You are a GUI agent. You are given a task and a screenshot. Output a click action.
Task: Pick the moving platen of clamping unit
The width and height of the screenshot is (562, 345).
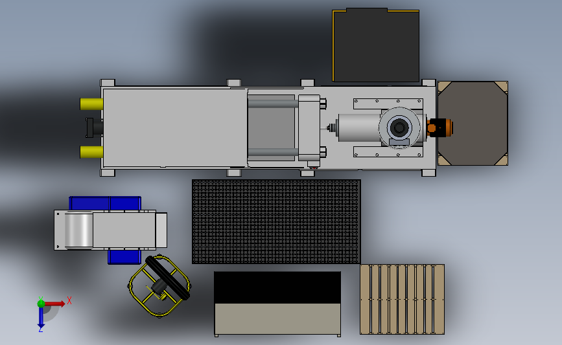[x=309, y=128]
